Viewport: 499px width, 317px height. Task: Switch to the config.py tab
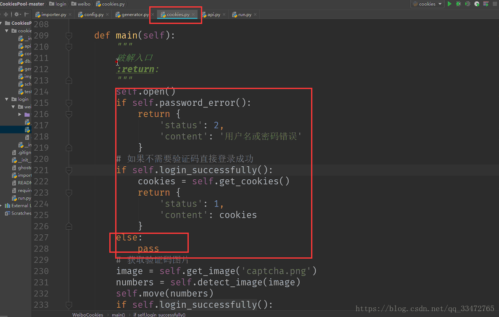(x=94, y=15)
